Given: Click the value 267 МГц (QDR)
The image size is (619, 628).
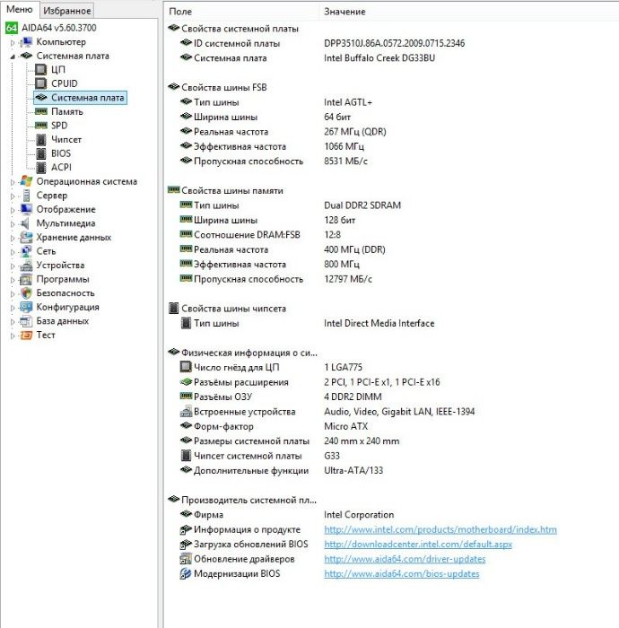Looking at the screenshot, I should pyautogui.click(x=354, y=131).
